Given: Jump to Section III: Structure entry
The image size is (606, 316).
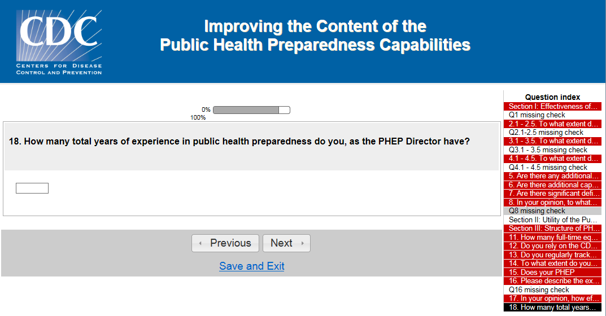Looking at the screenshot, I should (552, 229).
